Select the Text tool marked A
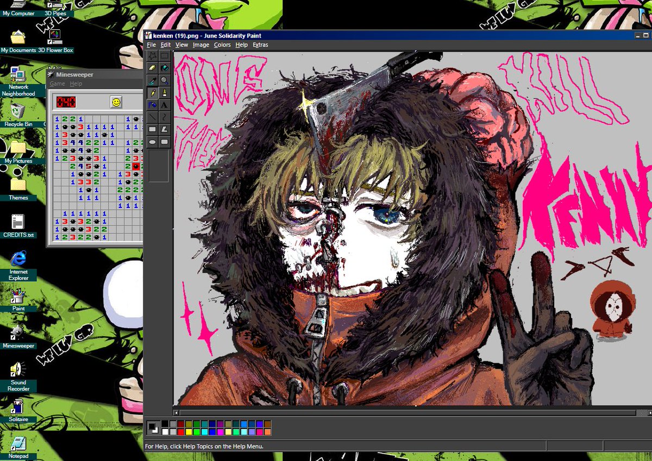The width and height of the screenshot is (652, 461). click(x=164, y=104)
